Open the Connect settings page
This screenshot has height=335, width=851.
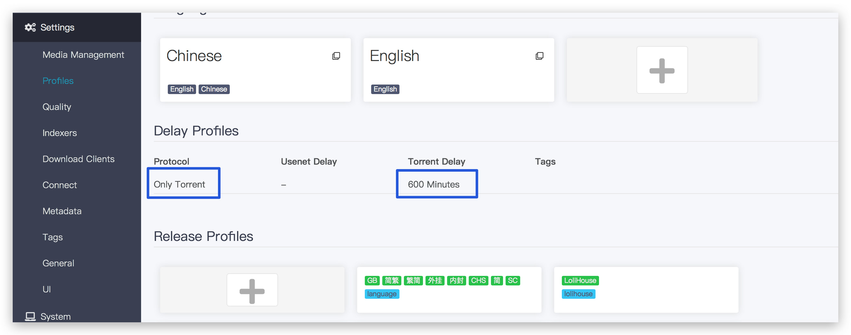coord(59,185)
